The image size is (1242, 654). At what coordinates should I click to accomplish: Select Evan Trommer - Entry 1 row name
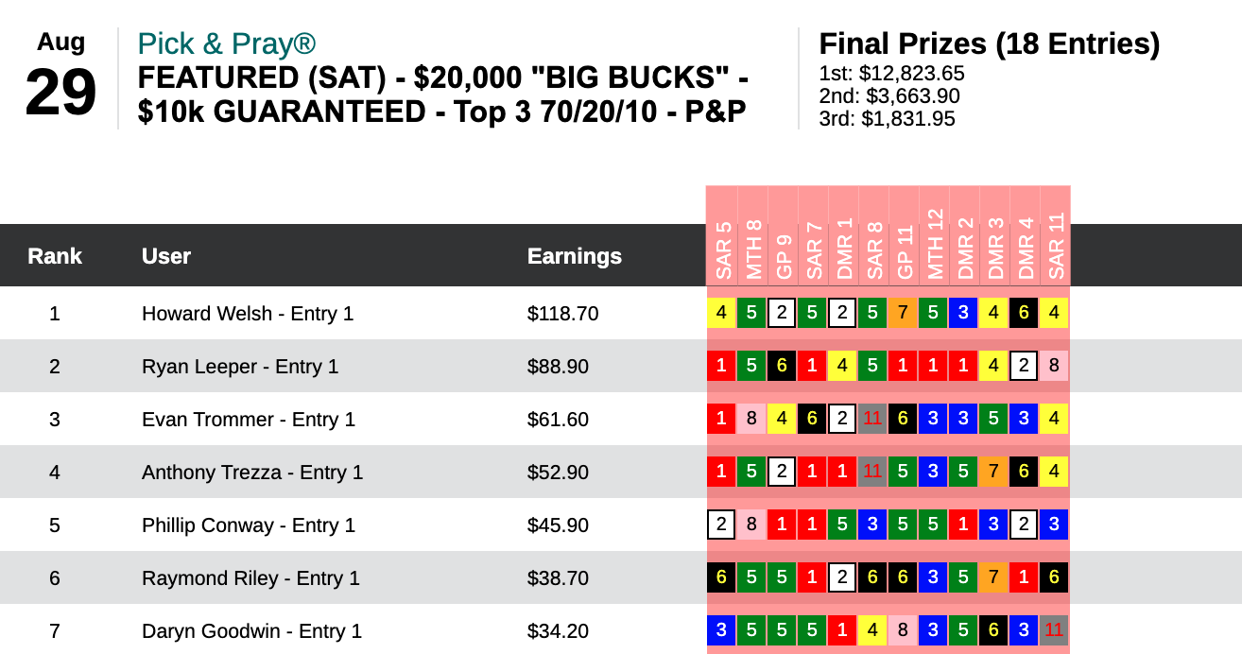click(x=249, y=420)
